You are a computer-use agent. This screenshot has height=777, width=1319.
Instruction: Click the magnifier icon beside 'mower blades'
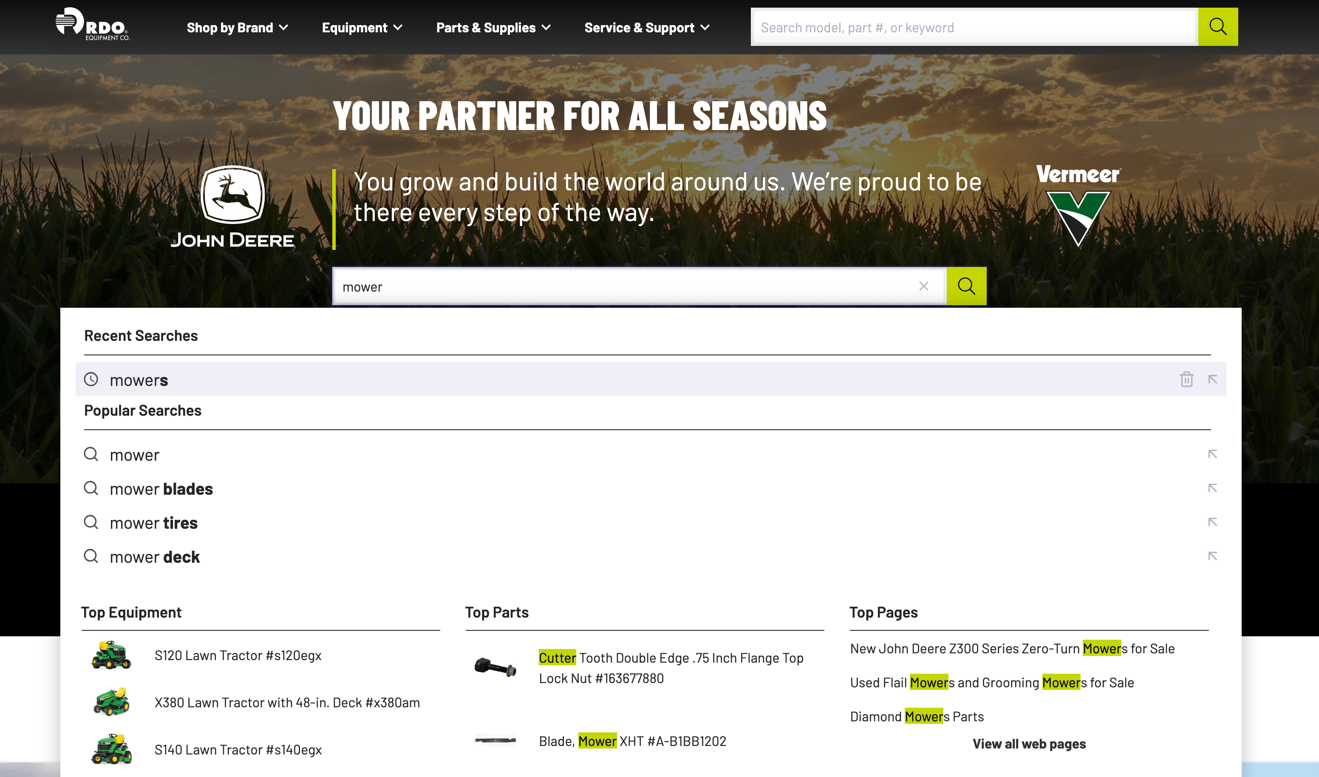[91, 488]
